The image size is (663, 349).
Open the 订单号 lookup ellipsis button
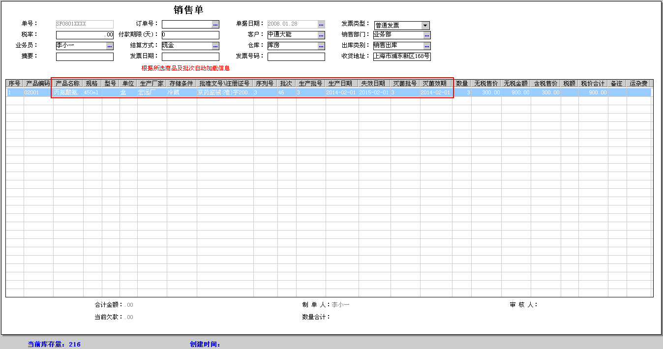point(215,24)
